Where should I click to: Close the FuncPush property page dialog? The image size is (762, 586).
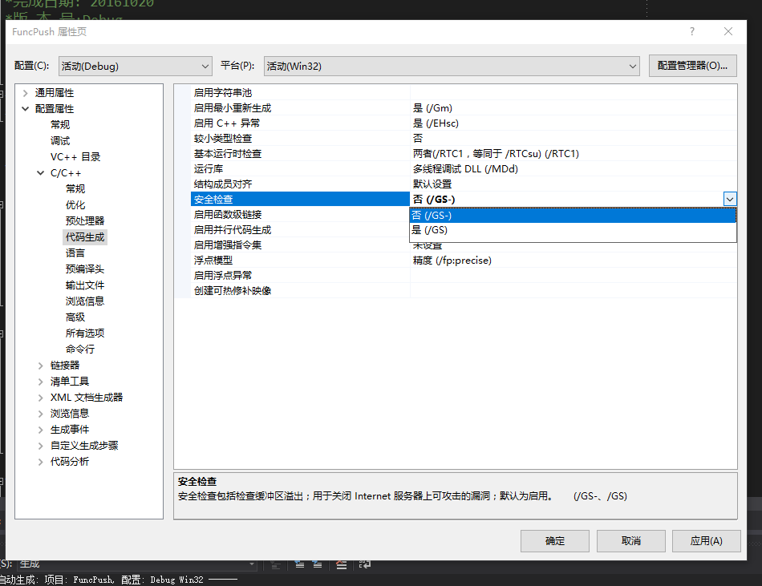click(x=728, y=31)
